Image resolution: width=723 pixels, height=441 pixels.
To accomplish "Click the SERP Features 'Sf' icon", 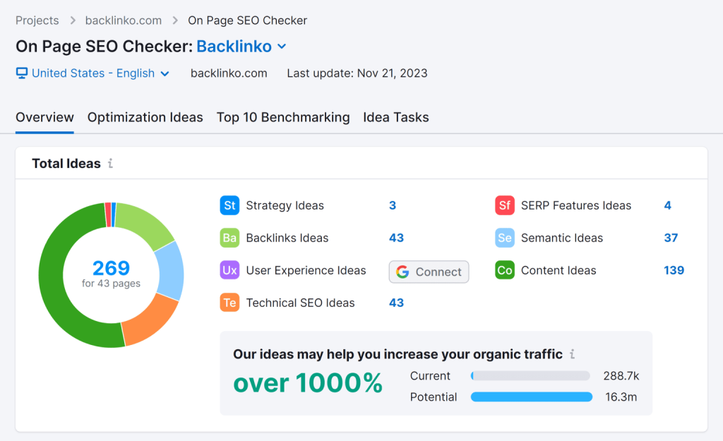I will (x=504, y=206).
